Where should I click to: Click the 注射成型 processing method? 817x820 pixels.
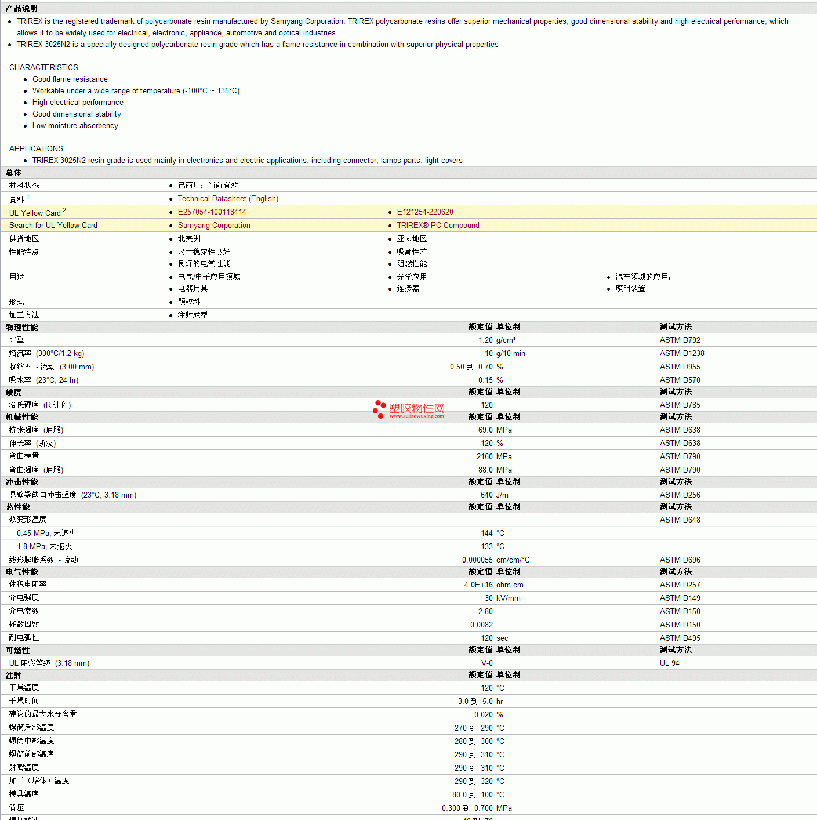pos(193,315)
